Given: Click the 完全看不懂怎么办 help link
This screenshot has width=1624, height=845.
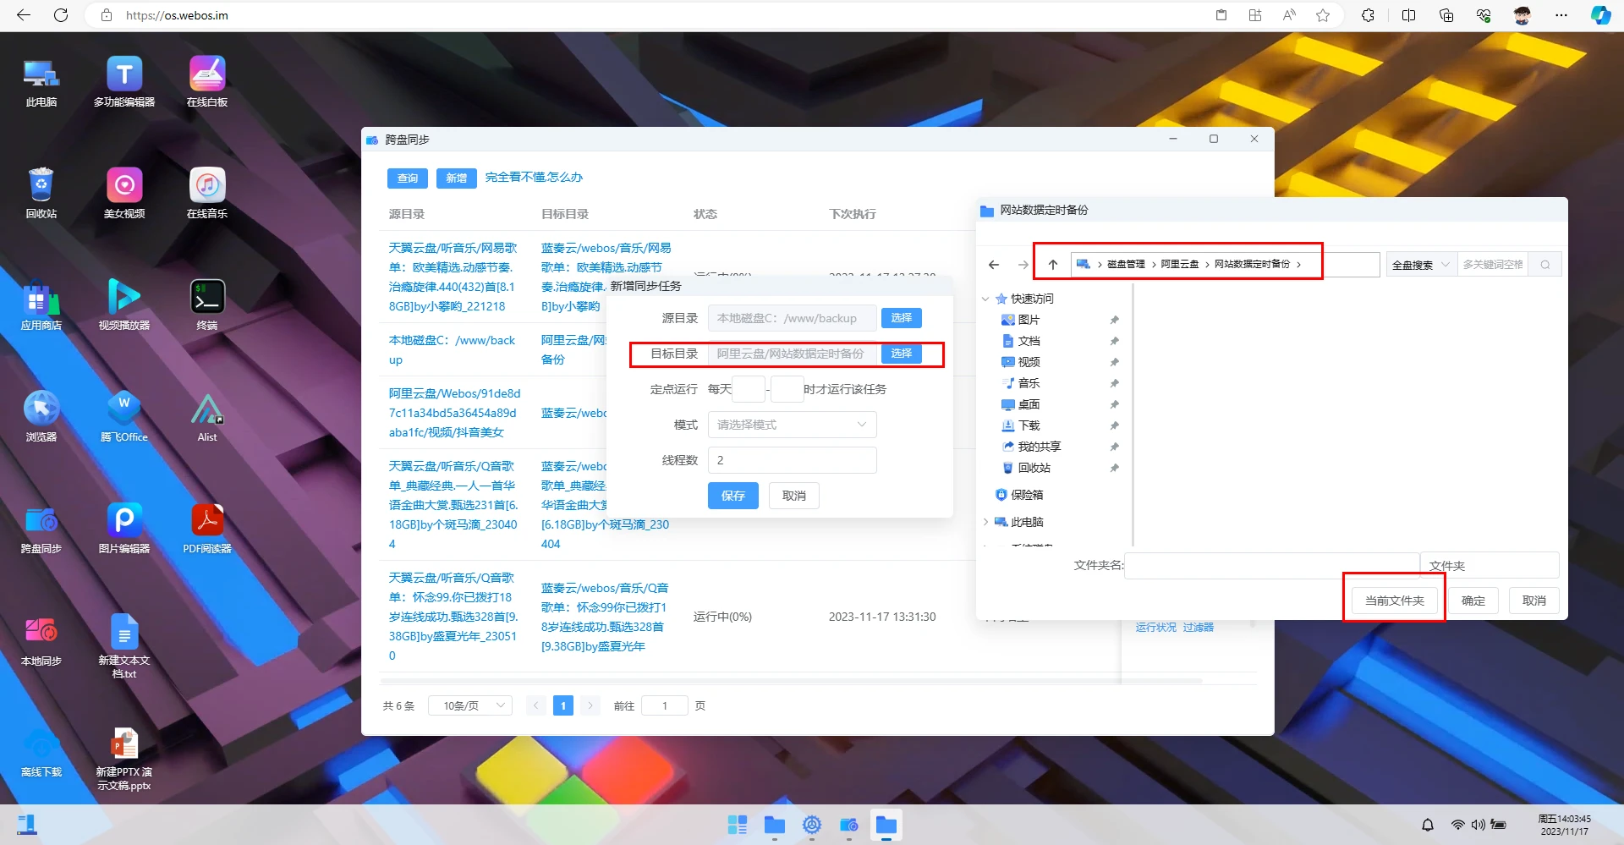Looking at the screenshot, I should point(534,178).
